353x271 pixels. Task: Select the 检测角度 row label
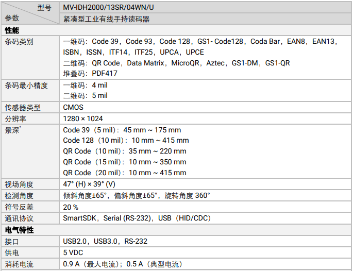point(19,195)
